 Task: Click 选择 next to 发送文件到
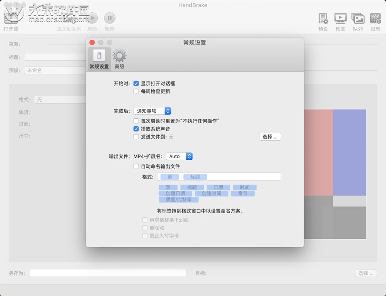point(270,137)
